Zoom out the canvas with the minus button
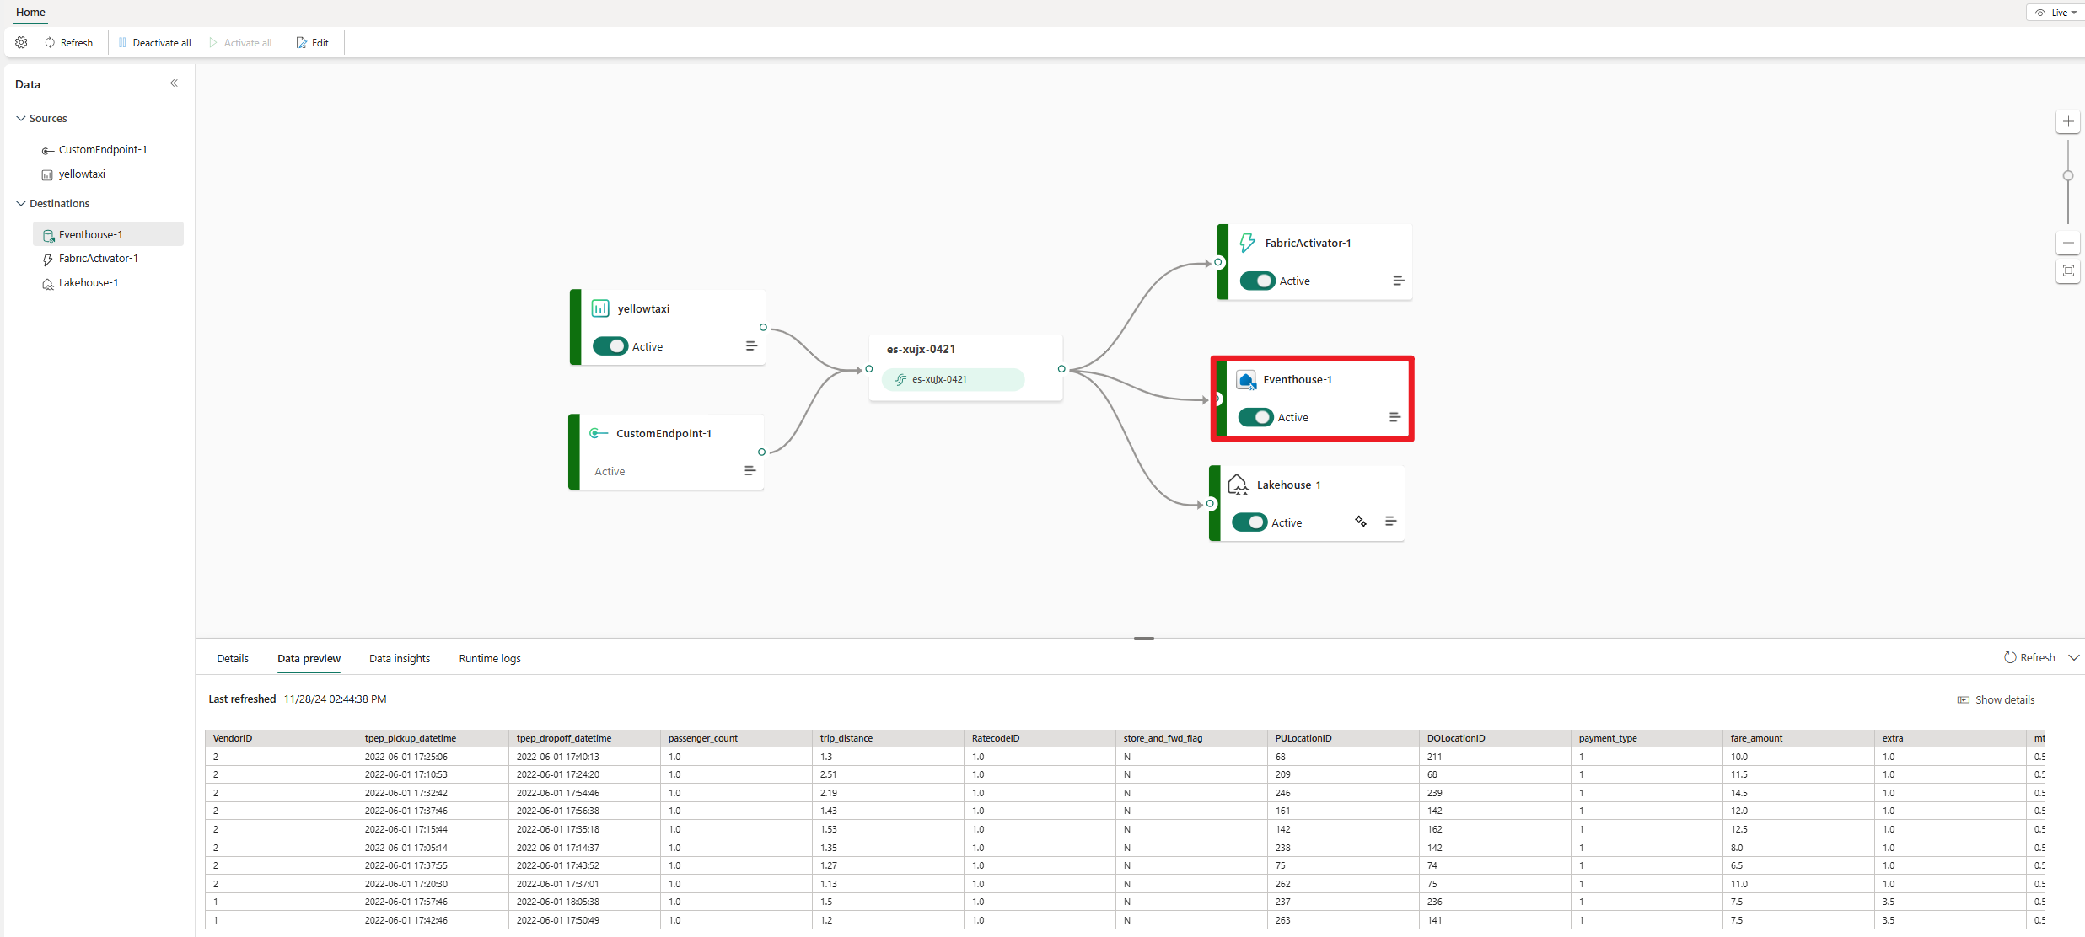The height and width of the screenshot is (937, 2085). click(2068, 243)
